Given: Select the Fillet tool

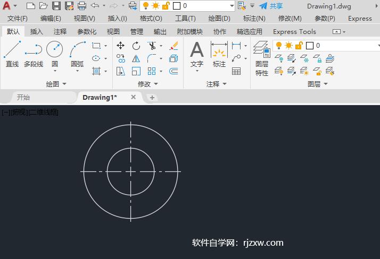Looking at the screenshot, I should pyautogui.click(x=152, y=58).
